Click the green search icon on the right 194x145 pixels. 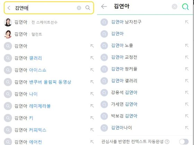pyautogui.click(x=185, y=7)
